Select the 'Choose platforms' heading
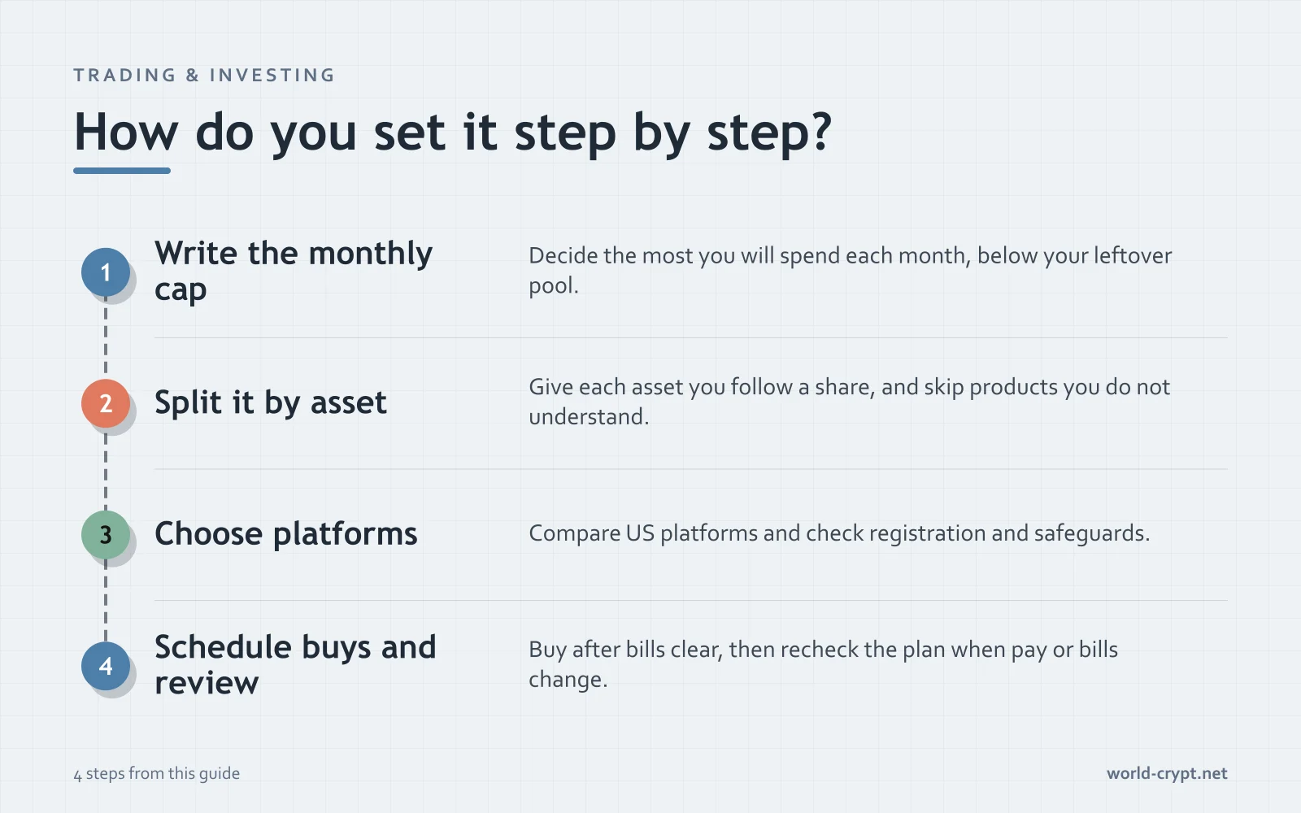 click(x=286, y=534)
